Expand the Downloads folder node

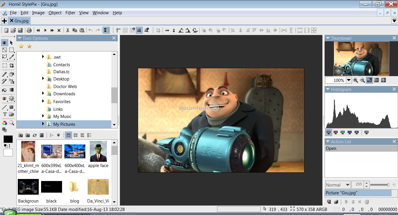[x=43, y=93]
